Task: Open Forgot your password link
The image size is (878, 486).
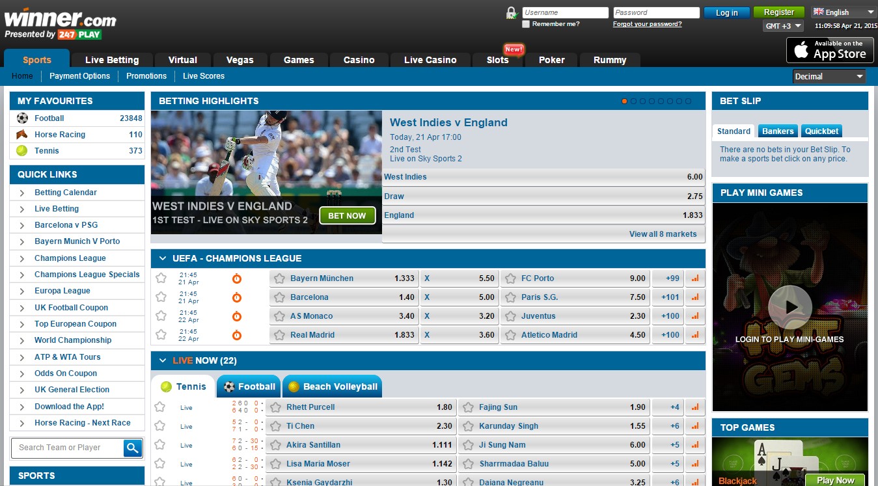Action: tap(647, 24)
